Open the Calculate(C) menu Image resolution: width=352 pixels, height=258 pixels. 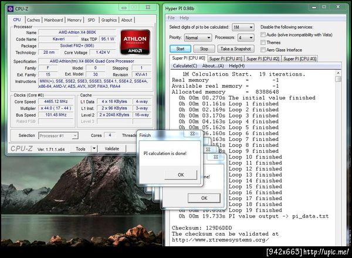(x=185, y=66)
